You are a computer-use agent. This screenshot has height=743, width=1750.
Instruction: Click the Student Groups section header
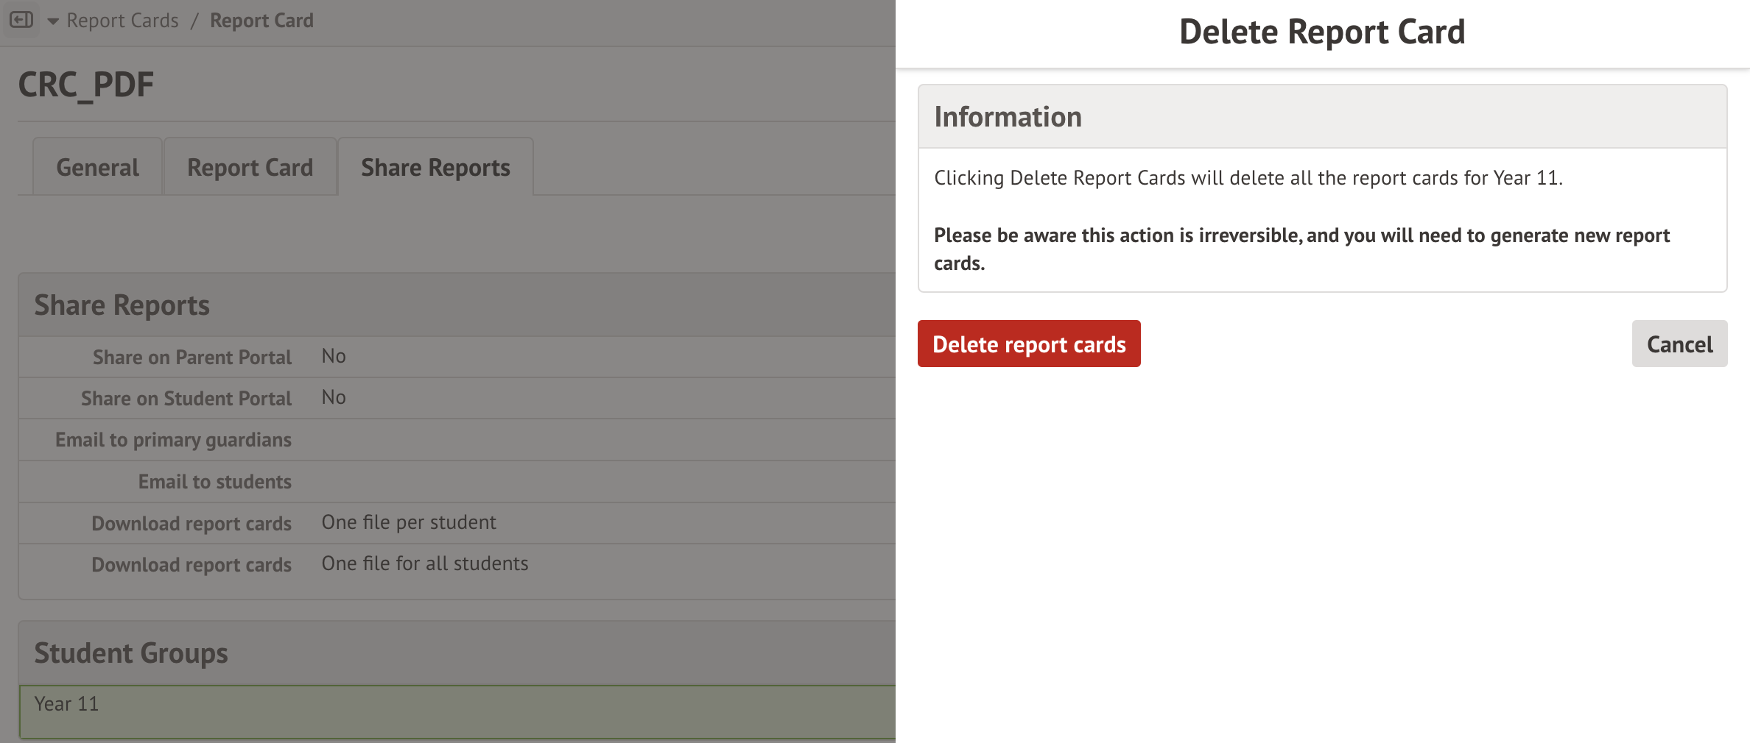(131, 653)
